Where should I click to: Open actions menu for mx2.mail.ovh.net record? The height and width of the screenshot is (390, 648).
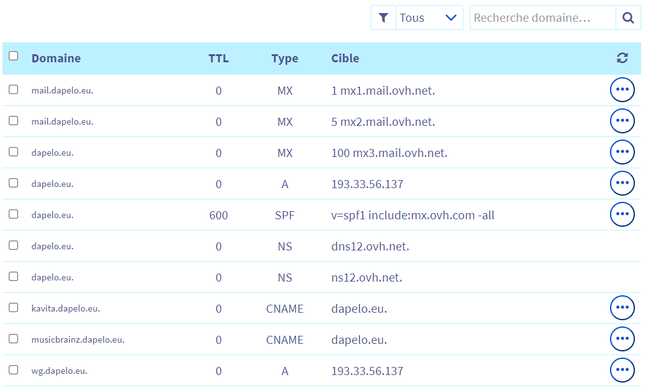coord(622,121)
